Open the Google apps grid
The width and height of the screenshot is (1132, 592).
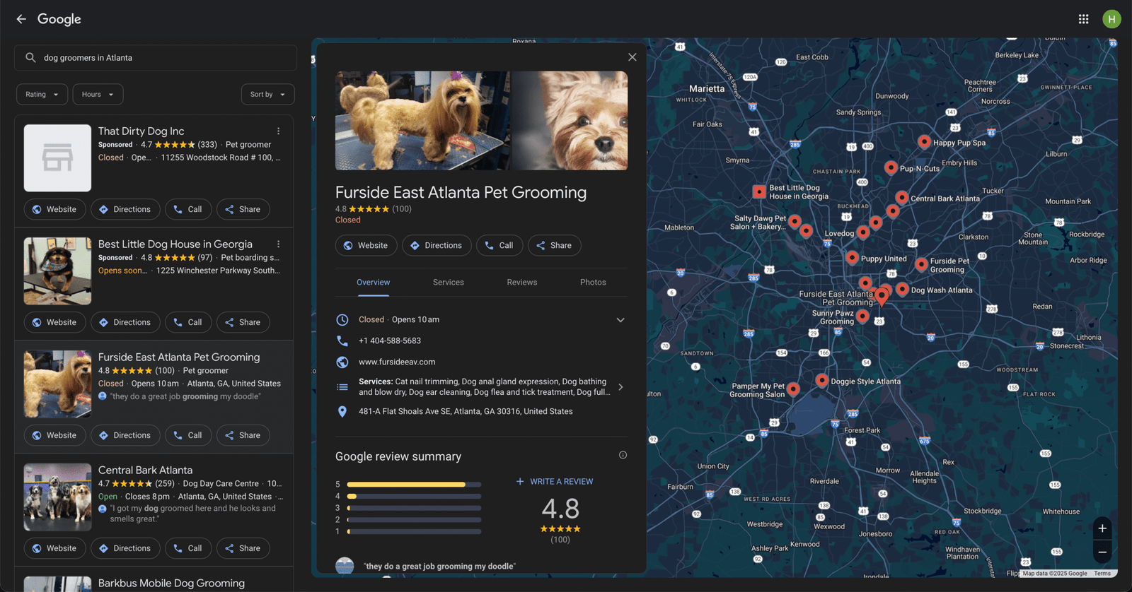click(1083, 19)
